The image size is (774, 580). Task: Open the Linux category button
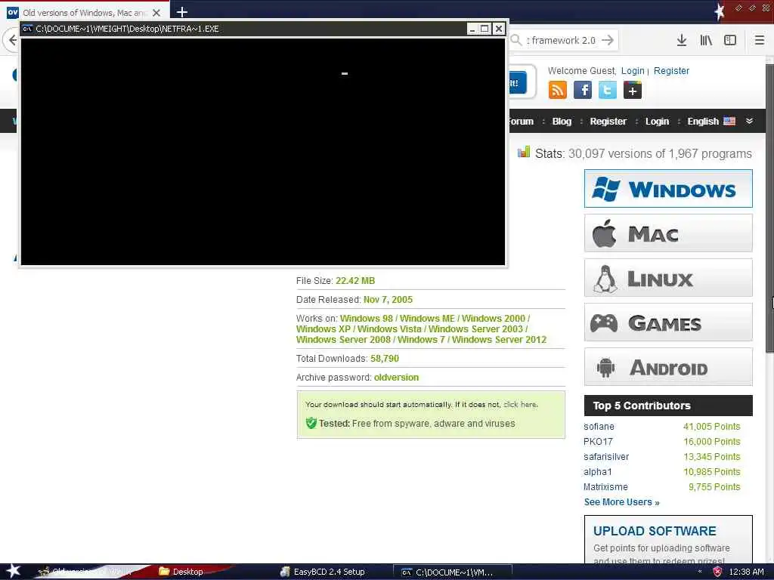point(668,278)
